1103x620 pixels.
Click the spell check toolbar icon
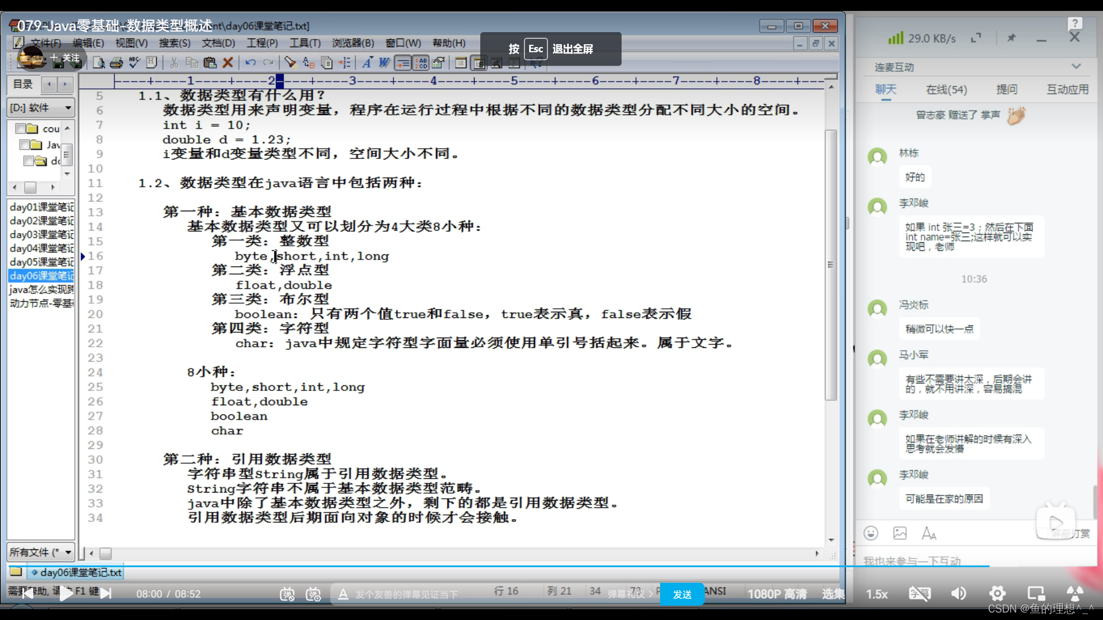tap(134, 62)
